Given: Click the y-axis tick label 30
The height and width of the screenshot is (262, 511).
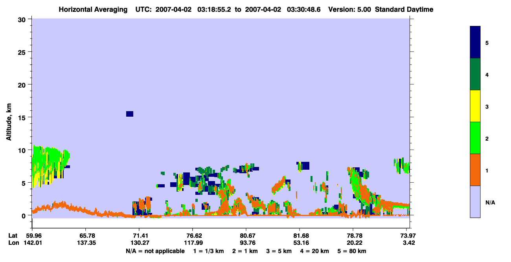Looking at the screenshot, I should coord(23,19).
